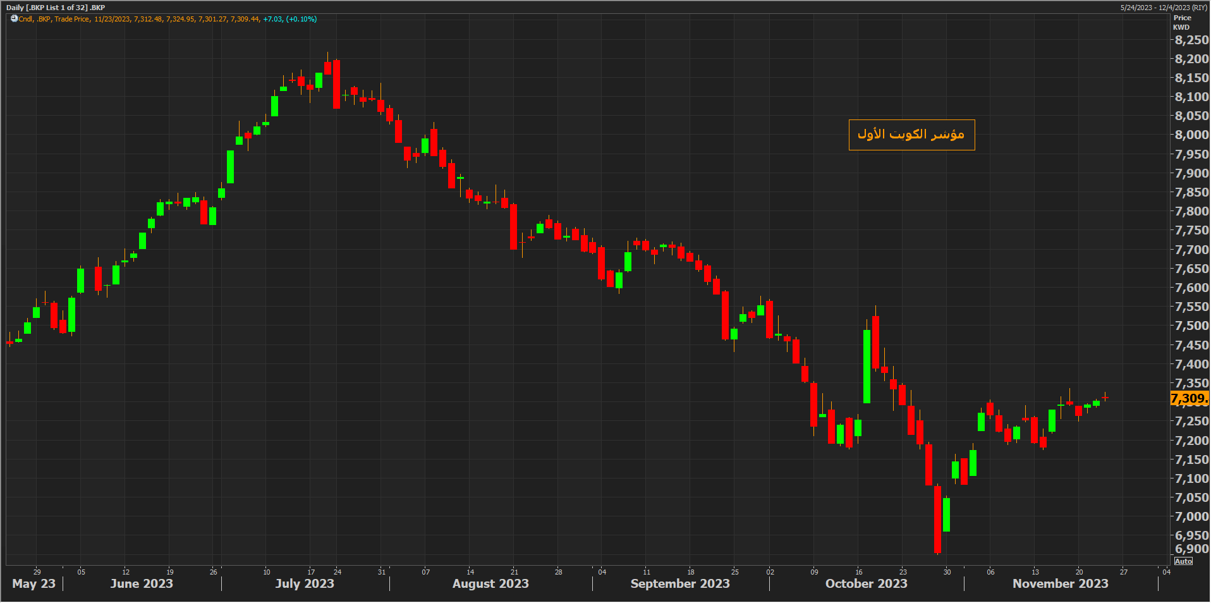Select the Arabic annotation text box
Viewport: 1211px width, 603px height.
click(911, 135)
